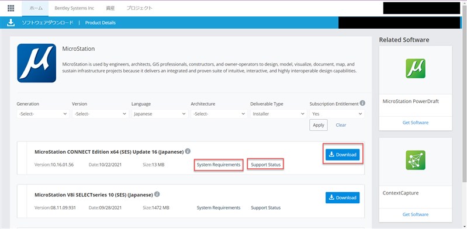Viewport: 467px width, 229px height.
Task: Click the software download arrow icon
Action: (11, 23)
